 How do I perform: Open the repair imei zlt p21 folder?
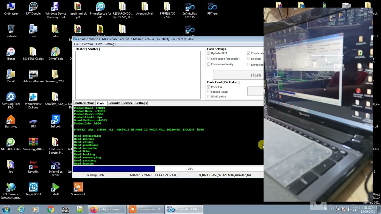coord(78,10)
